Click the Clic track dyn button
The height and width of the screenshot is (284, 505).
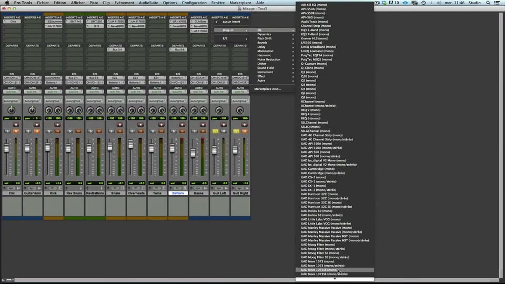(11, 188)
